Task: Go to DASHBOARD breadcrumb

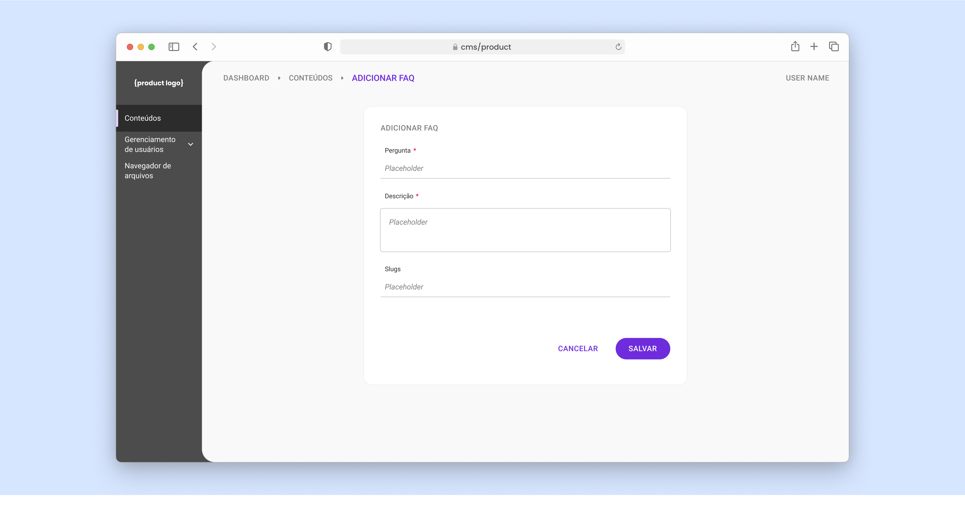Action: click(x=246, y=78)
